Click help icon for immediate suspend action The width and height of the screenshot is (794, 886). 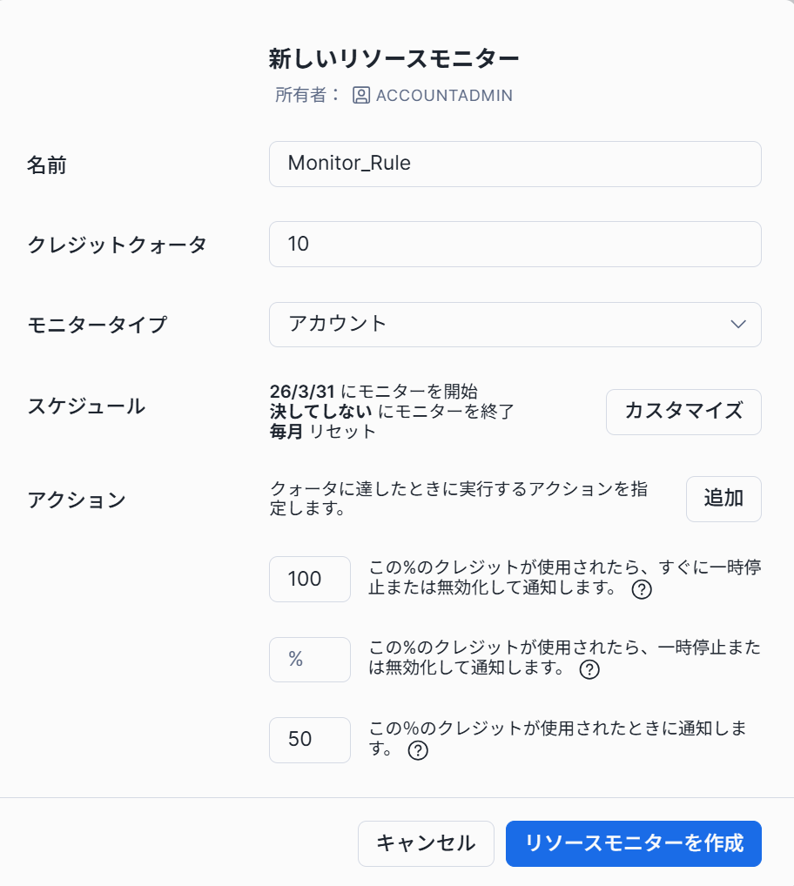pyautogui.click(x=642, y=590)
